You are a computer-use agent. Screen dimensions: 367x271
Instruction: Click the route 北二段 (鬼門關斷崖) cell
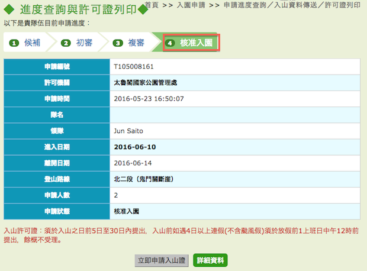point(143,179)
